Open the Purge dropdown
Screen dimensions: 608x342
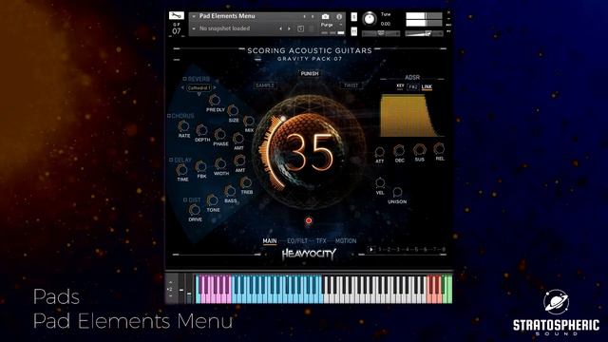tap(332, 25)
